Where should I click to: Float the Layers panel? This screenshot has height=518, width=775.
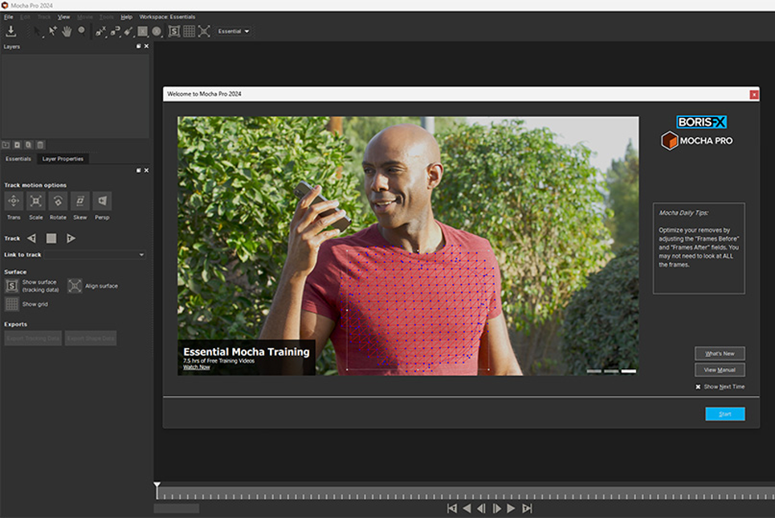[x=138, y=46]
